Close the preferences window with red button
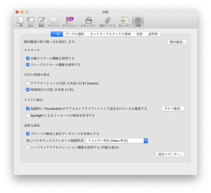Screen dimensions: 211x193 point(17,12)
